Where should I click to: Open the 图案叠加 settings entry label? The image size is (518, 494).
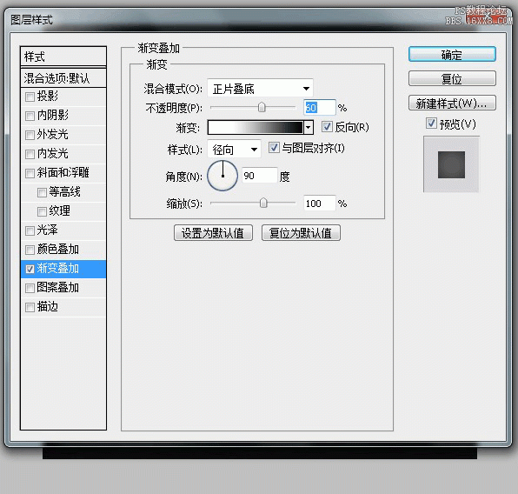pos(58,287)
